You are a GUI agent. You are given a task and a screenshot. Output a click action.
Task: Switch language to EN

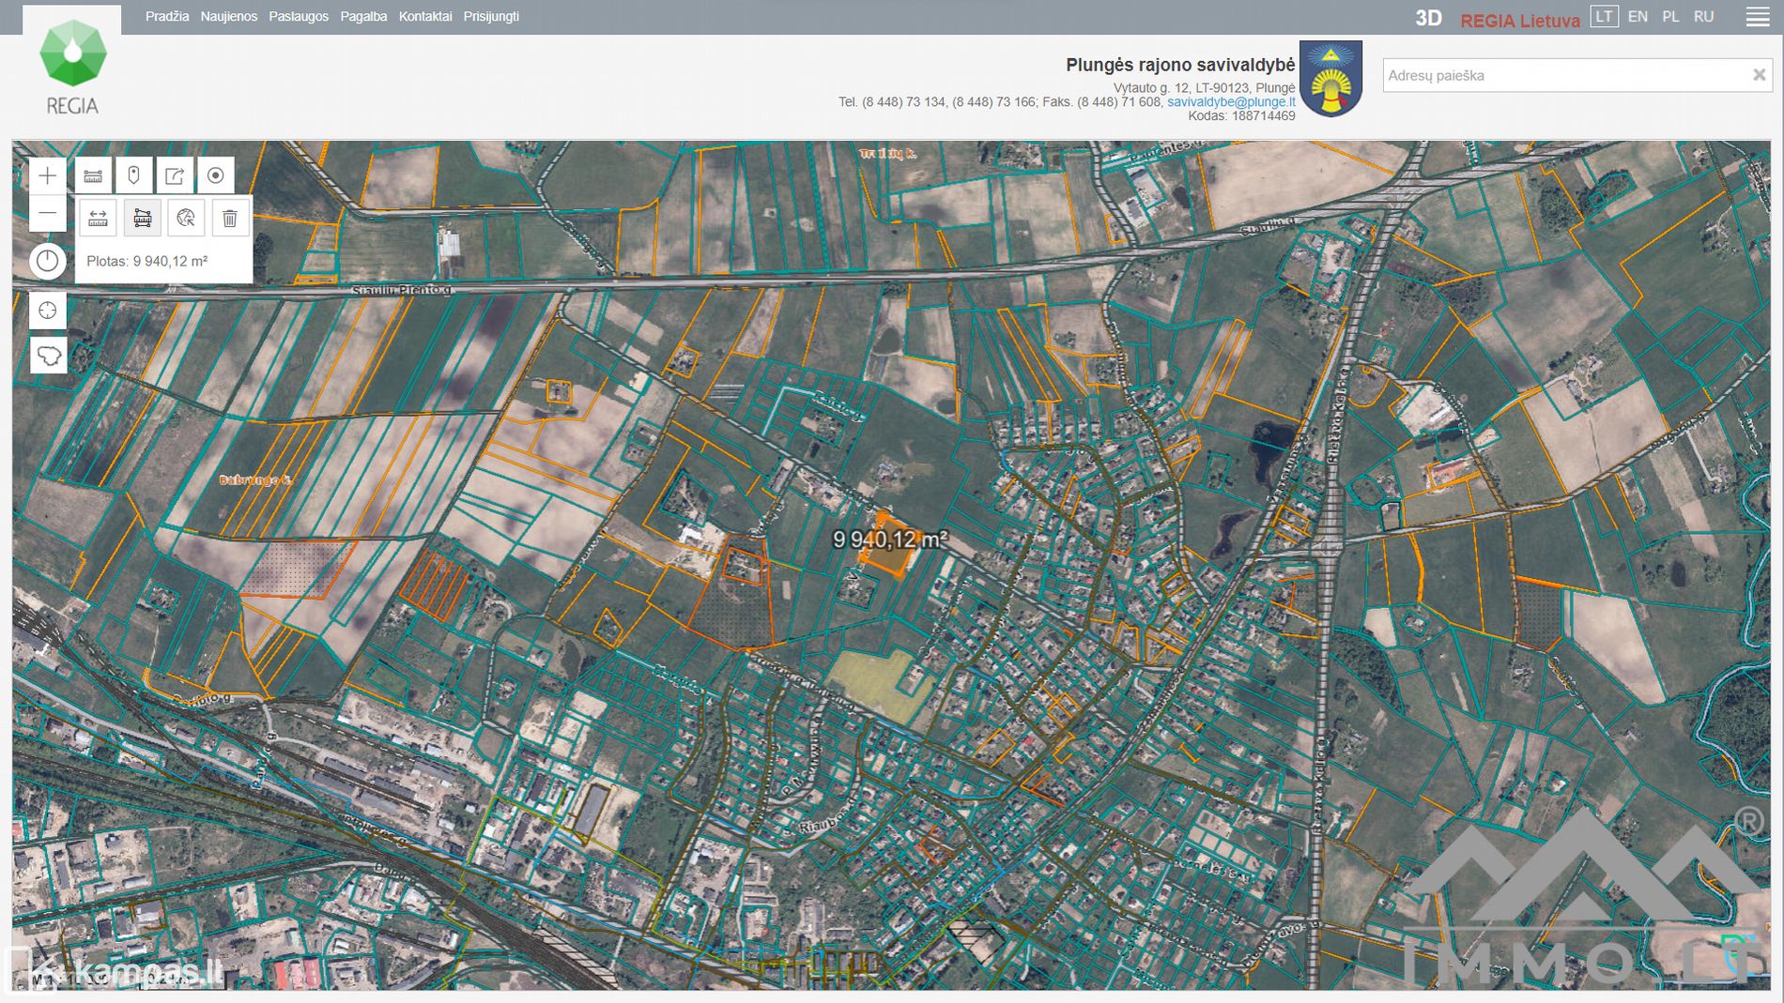1638,17
